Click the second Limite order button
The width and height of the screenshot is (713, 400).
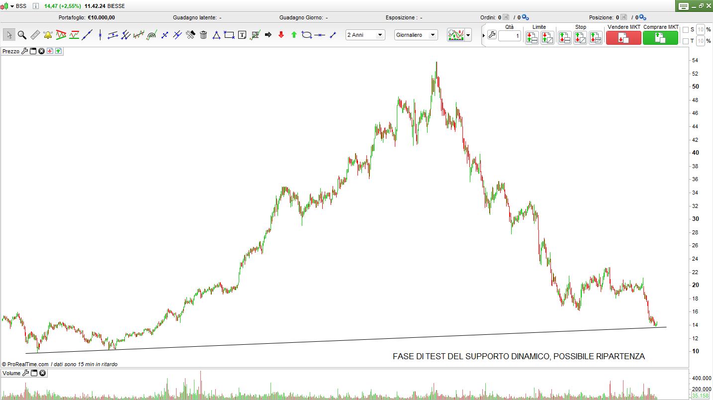point(547,37)
